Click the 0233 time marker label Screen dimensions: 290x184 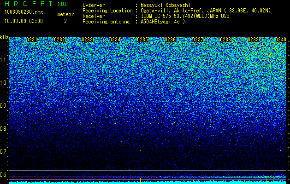pos(87,40)
